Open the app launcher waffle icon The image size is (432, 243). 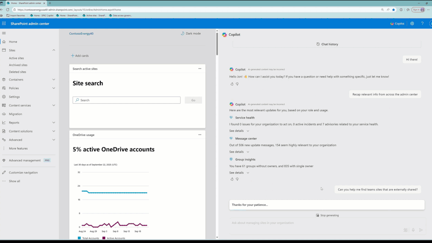[x=4, y=23]
